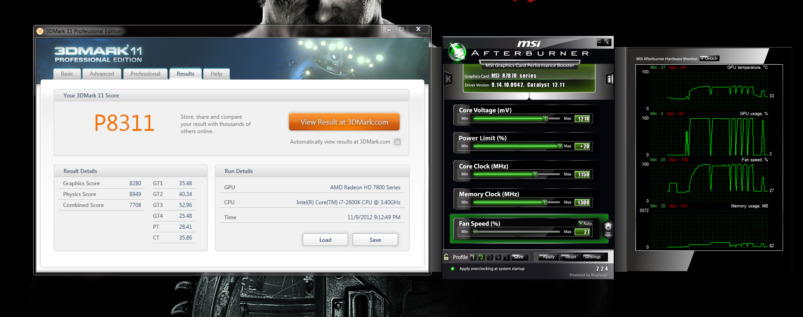Adjust the Fan Speed slider handle
The height and width of the screenshot is (317, 803).
click(x=475, y=231)
